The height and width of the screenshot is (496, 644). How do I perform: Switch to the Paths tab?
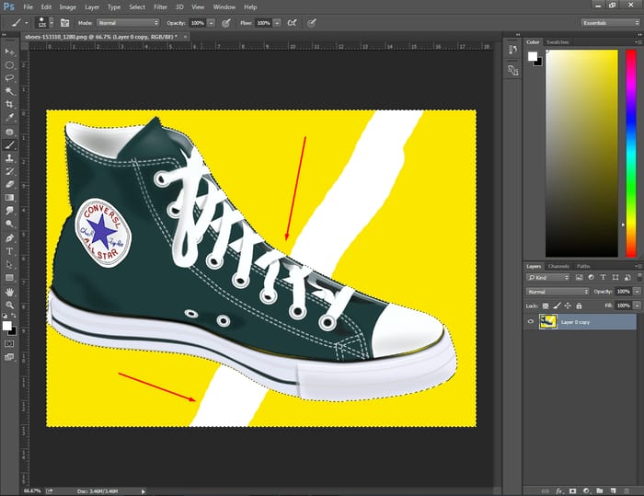(583, 266)
